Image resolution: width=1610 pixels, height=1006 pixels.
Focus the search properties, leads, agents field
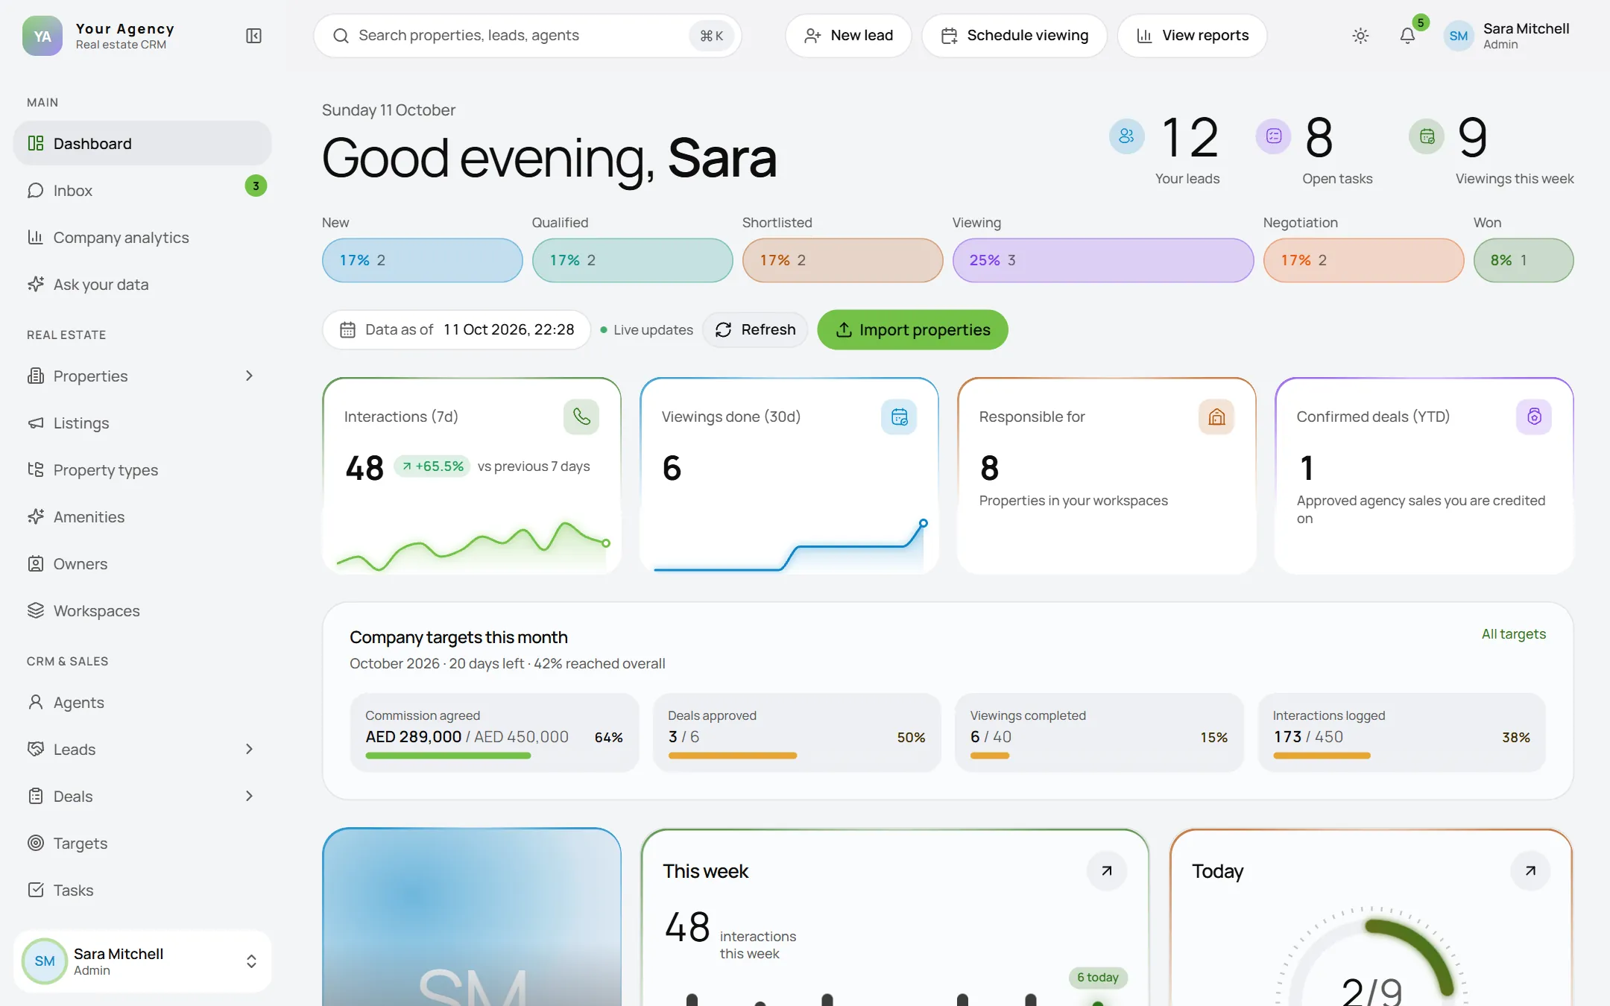tap(528, 36)
